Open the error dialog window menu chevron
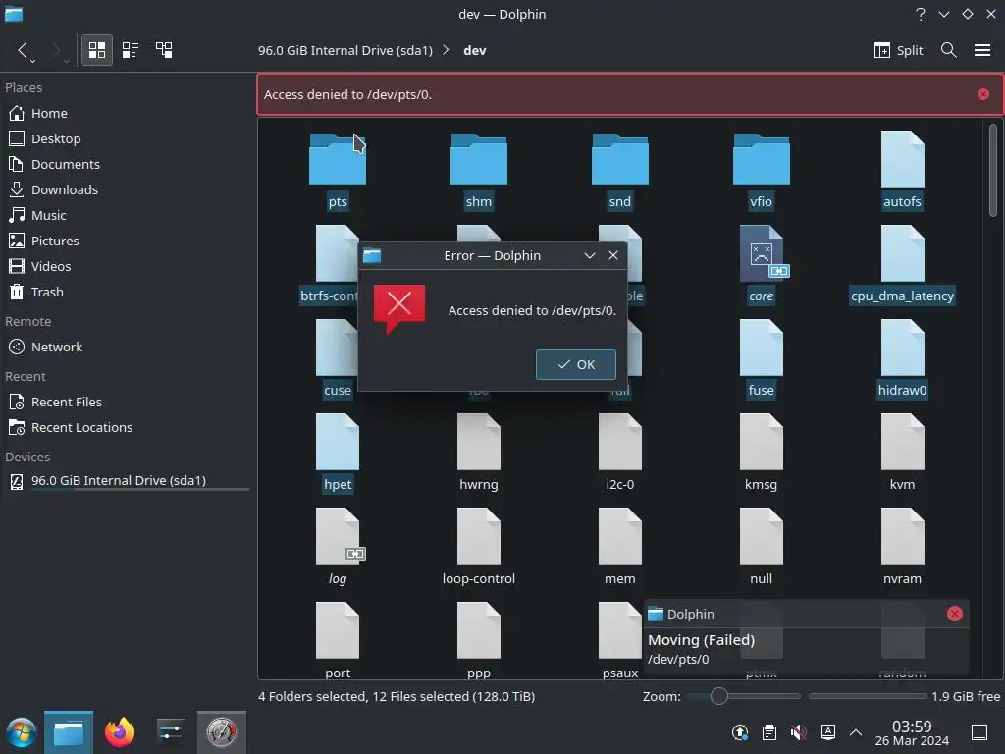This screenshot has height=754, width=1005. pos(590,256)
